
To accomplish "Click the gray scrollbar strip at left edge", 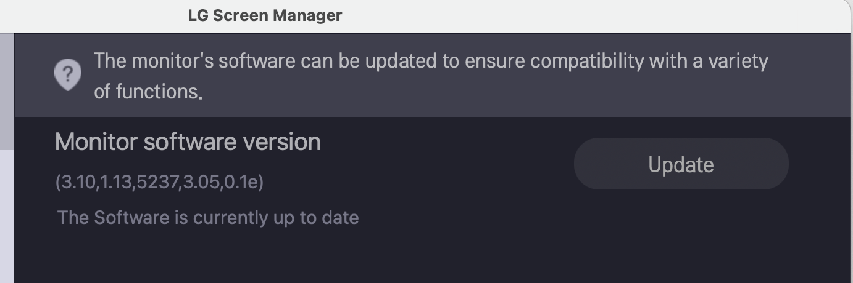I will (x=7, y=91).
